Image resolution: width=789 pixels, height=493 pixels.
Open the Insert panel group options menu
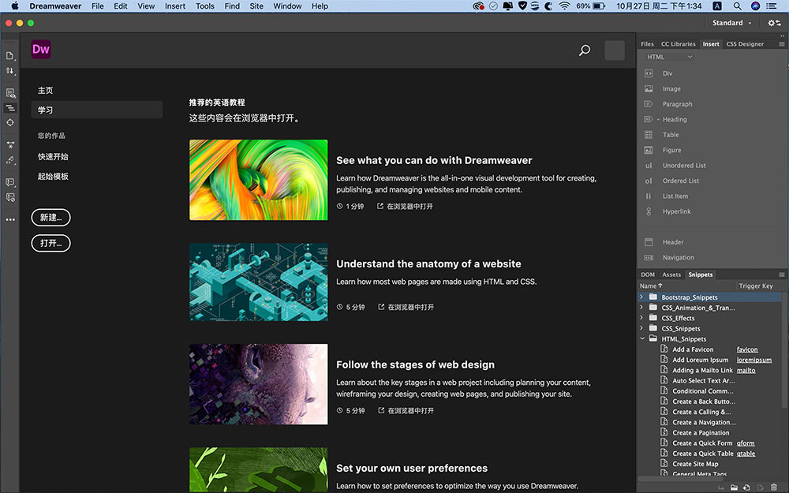(x=781, y=44)
